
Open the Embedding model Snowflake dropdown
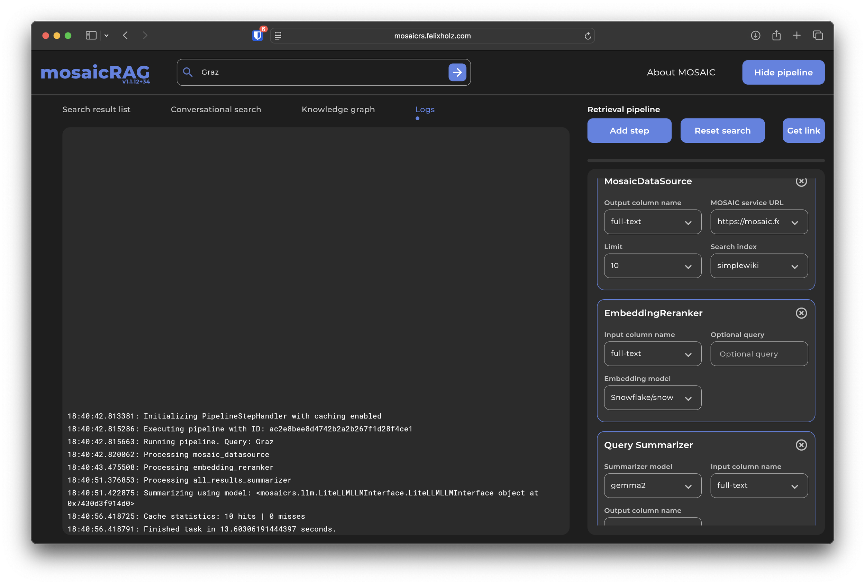point(652,398)
